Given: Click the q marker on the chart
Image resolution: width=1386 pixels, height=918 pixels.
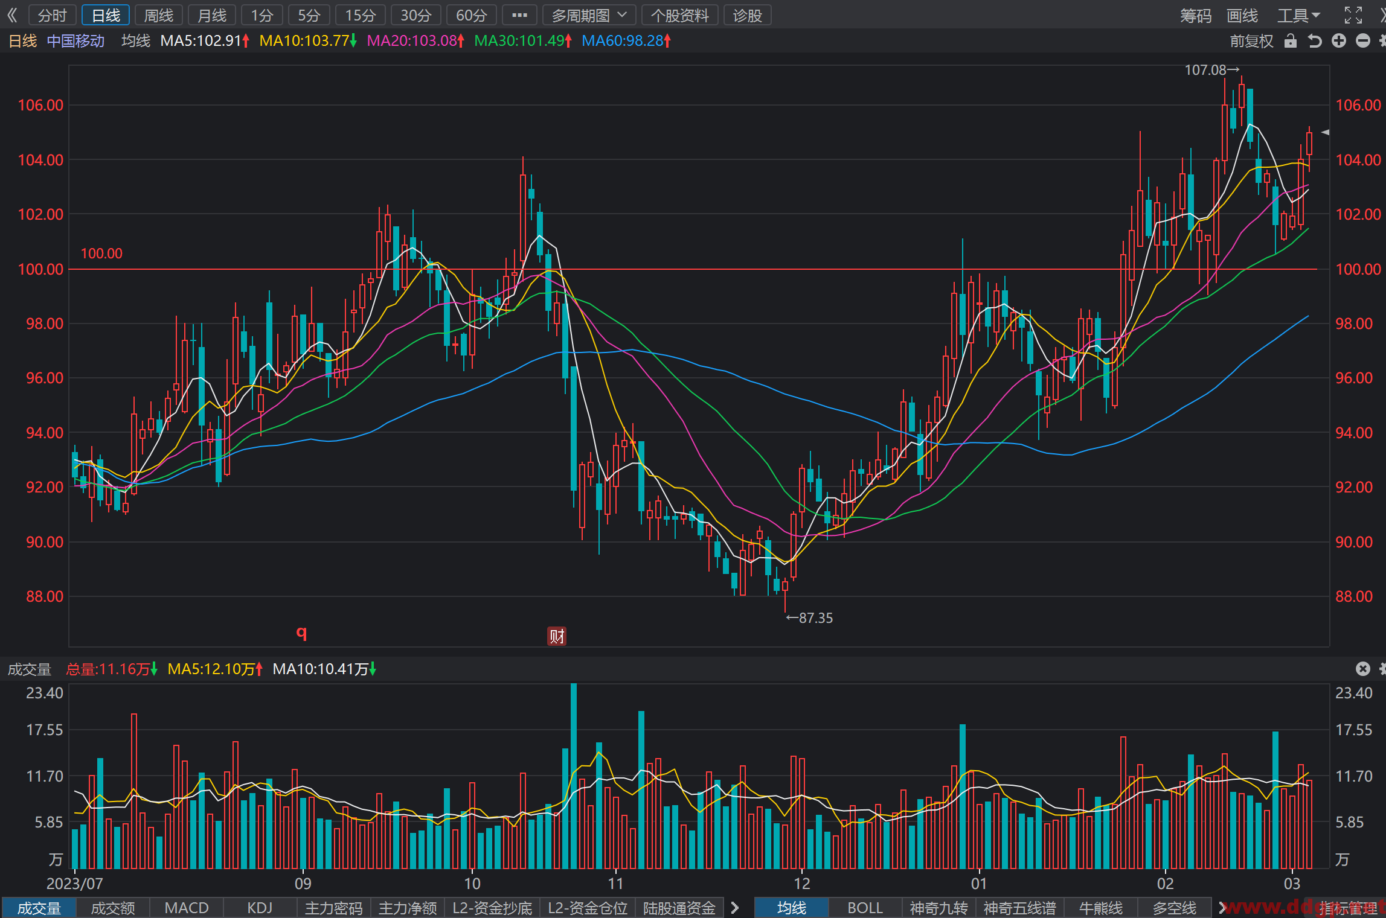Looking at the screenshot, I should click(301, 632).
